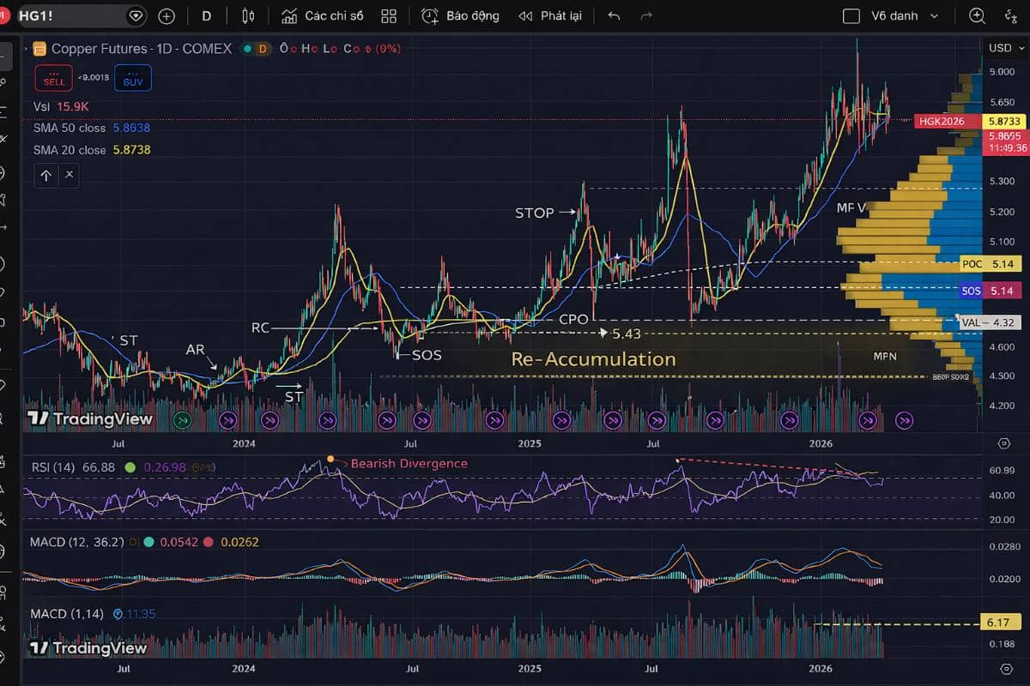Select the SMA 50 close legend row

click(x=92, y=128)
